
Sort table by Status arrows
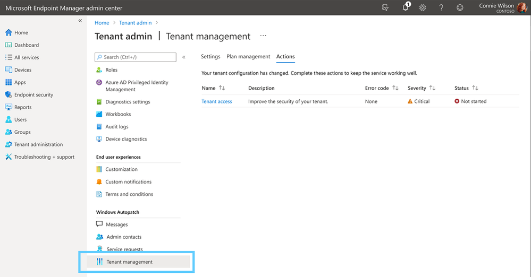tap(475, 88)
